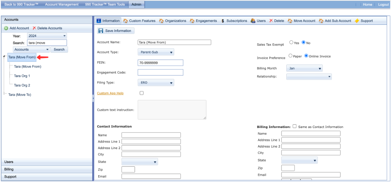Click into the FEIN input field
This screenshot has height=182, width=391.
(x=160, y=63)
